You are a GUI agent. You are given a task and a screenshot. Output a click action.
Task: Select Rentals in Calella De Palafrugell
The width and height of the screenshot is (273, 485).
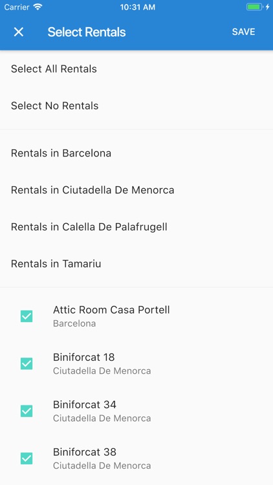(136, 227)
